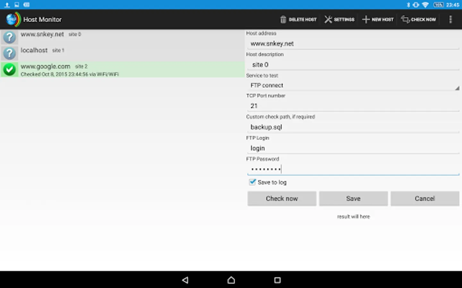This screenshot has width=462, height=288.
Task: Select the www.google.com host entry
Action: click(122, 69)
